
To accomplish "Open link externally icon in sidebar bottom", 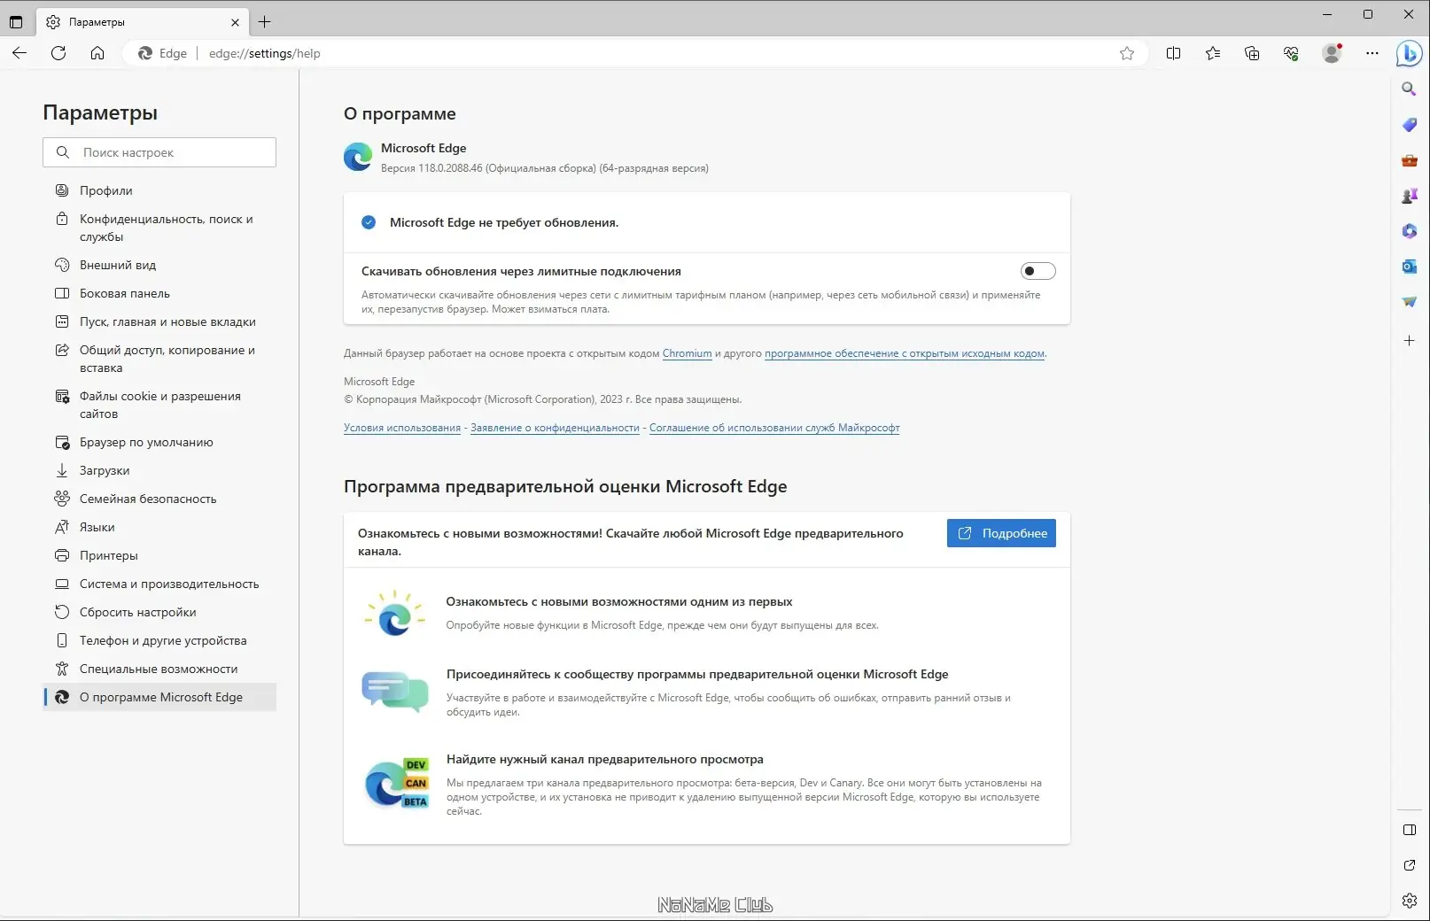I will coord(1410,865).
